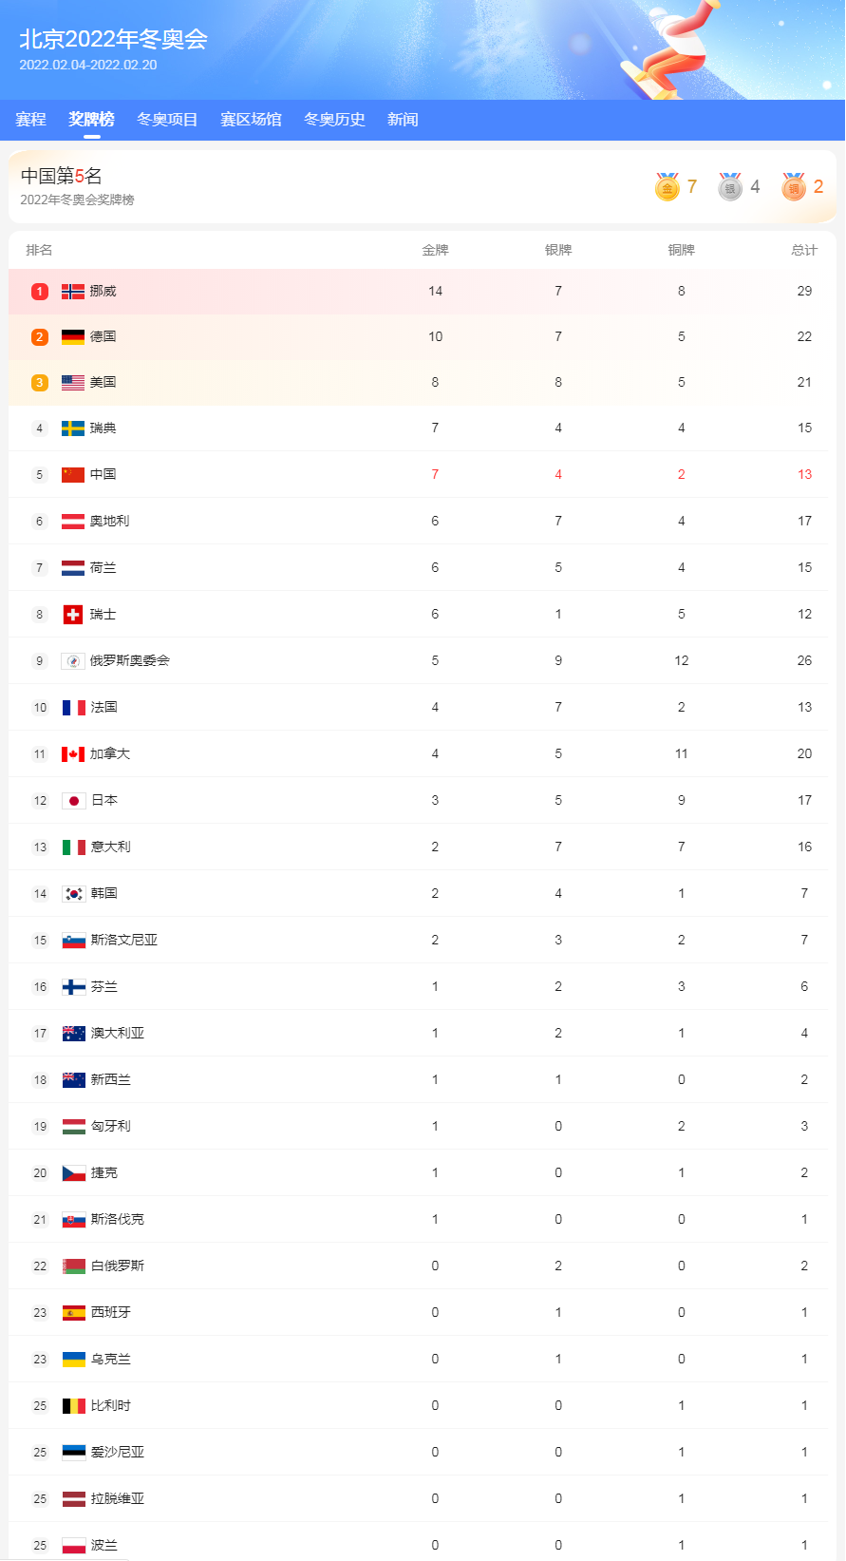The width and height of the screenshot is (846, 1561).
Task: Click the gold medal icon
Action: coord(667,187)
